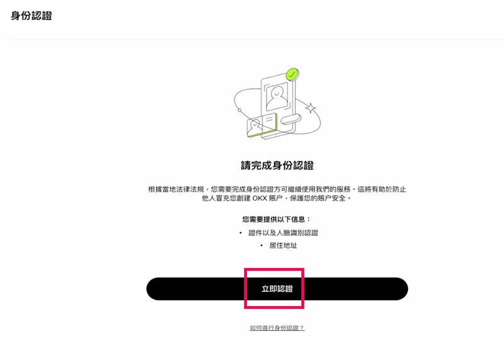This screenshot has height=339, width=504.
Task: Click the sparkle star in the illustration
Action: (x=311, y=108)
